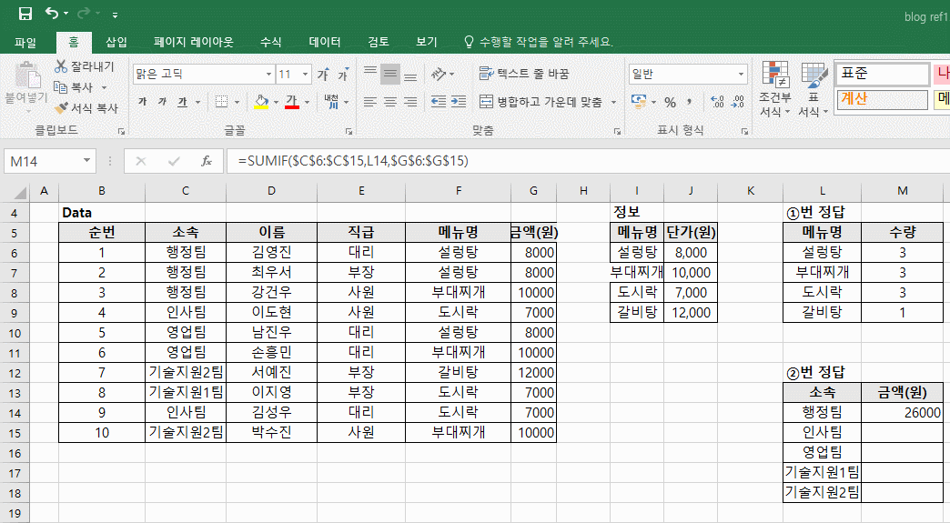The width and height of the screenshot is (950, 523).
Task: Open the 보기 tab
Action: [x=427, y=42]
